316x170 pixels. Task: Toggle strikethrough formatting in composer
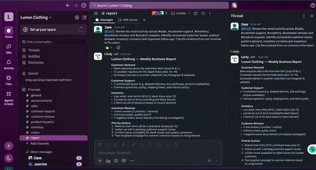[123, 145]
